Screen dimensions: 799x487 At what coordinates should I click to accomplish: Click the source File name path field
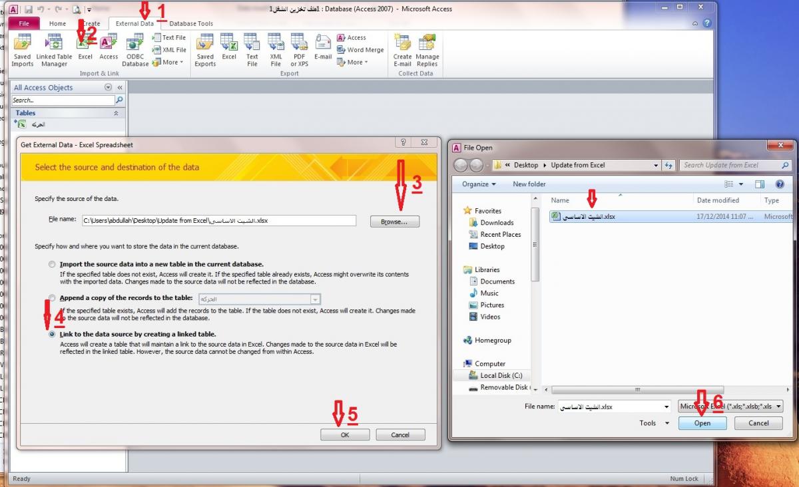(x=218, y=221)
